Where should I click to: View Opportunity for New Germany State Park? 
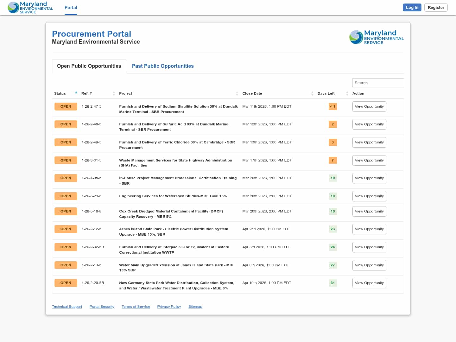coord(369,283)
